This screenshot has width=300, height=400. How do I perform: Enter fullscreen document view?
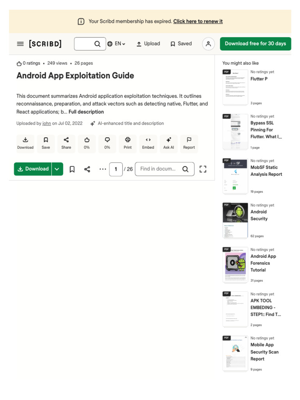[203, 169]
